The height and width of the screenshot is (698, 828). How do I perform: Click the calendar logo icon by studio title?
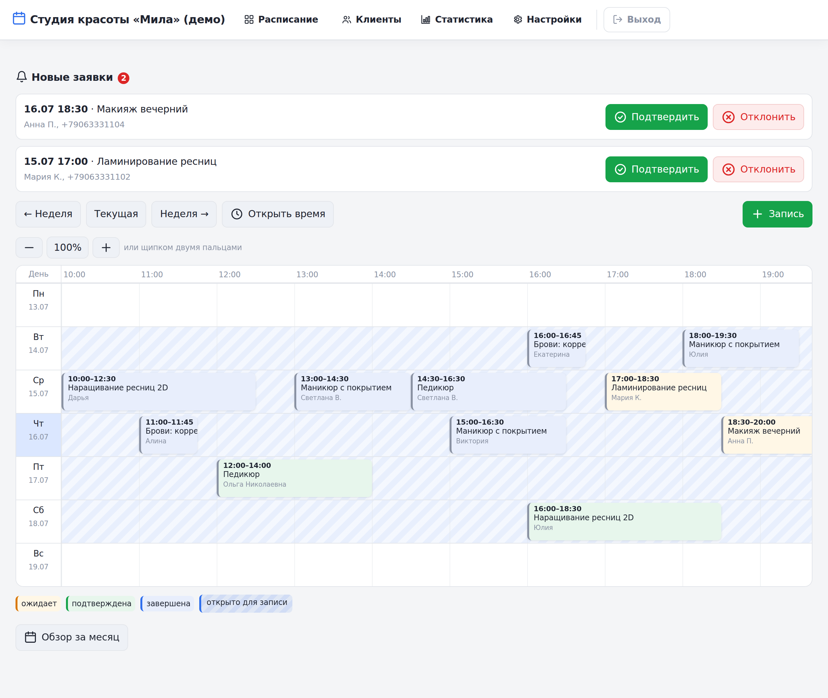19,19
